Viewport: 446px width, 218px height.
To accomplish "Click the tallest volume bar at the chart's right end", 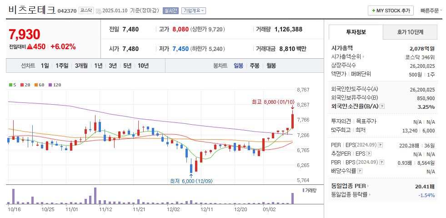I will pos(292,198).
